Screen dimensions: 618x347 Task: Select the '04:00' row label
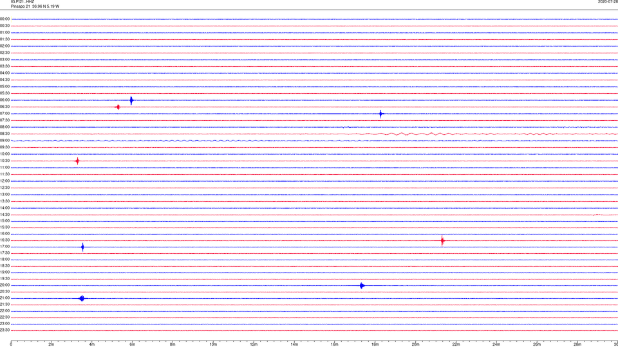click(5, 73)
